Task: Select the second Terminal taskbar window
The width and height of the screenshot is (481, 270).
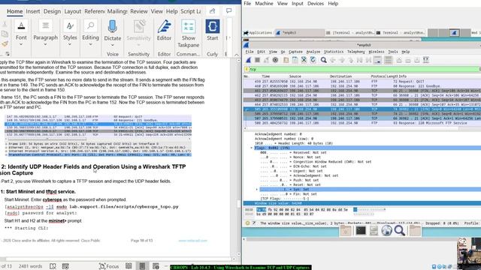Action: coord(401,33)
